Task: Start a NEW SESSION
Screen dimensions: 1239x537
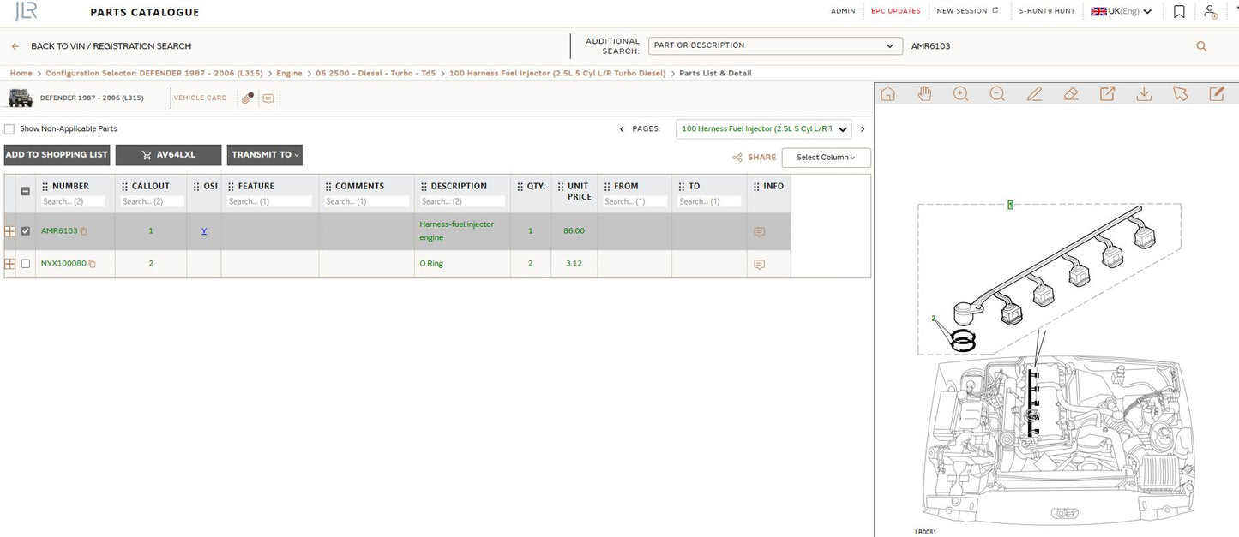Action: click(967, 11)
